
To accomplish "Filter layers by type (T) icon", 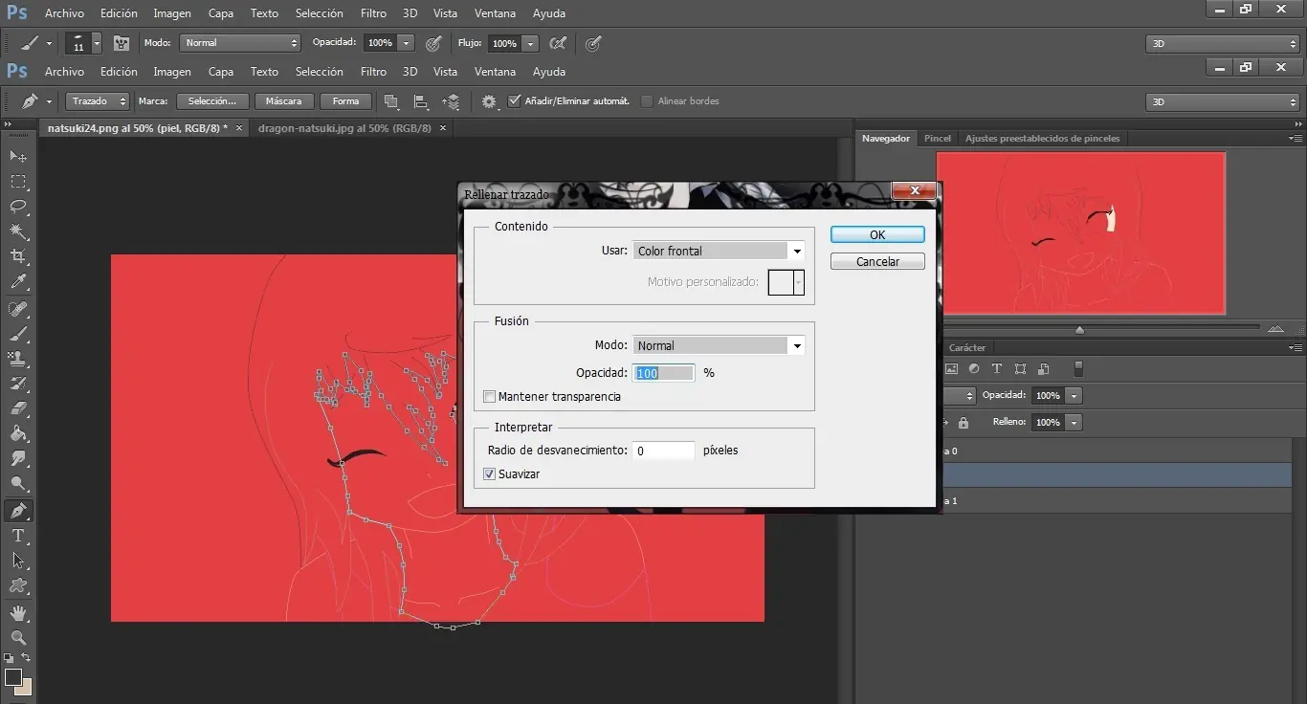I will point(997,368).
